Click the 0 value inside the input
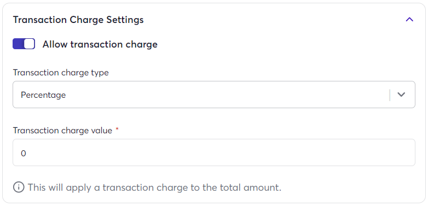 pyautogui.click(x=24, y=154)
